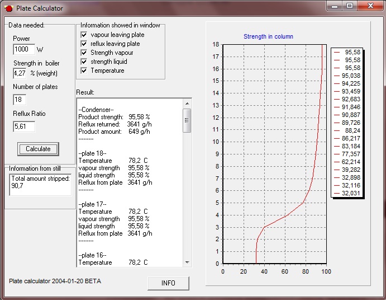Screen dimensions: 386x300
Task: Uncheck the Strength vapour checkbox
Action: point(84,53)
